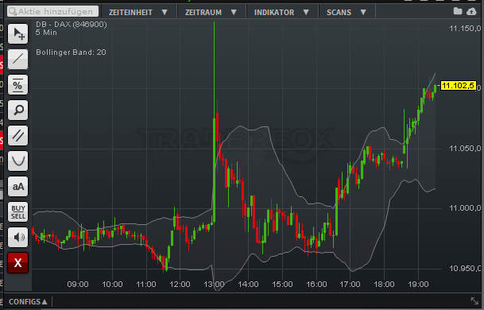This screenshot has width=484, height=310.
Task: Select the aA text annotation tool
Action: tap(18, 187)
